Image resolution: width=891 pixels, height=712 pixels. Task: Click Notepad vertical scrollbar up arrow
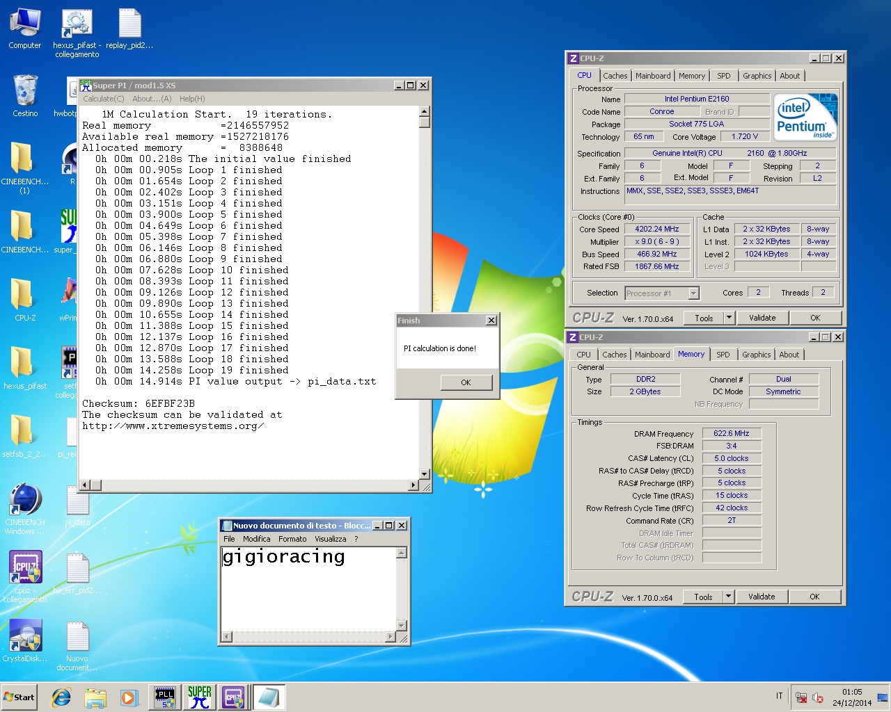pos(401,553)
